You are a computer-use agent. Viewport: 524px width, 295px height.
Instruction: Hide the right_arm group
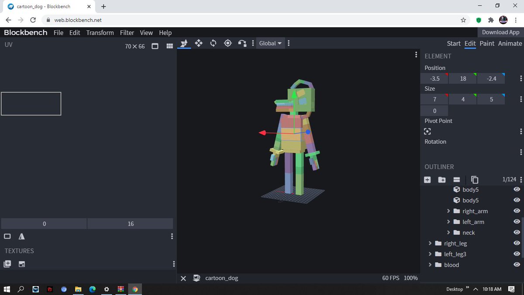[x=517, y=211]
